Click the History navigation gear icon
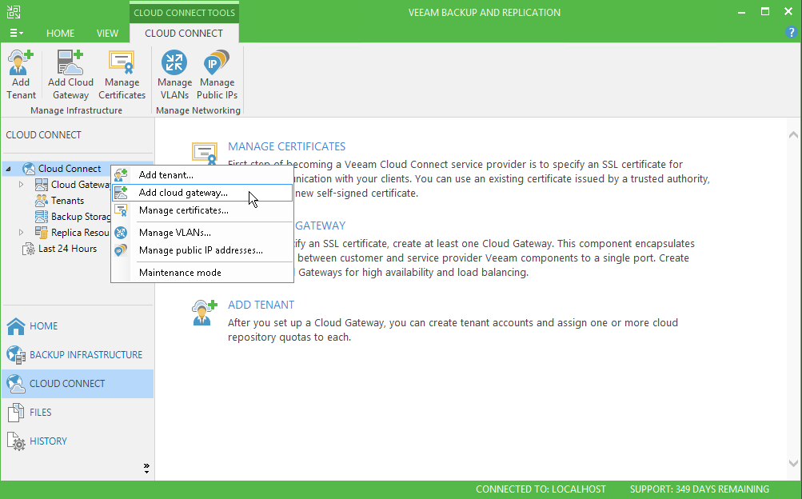Viewport: 802px width, 499px height. pyautogui.click(x=16, y=441)
